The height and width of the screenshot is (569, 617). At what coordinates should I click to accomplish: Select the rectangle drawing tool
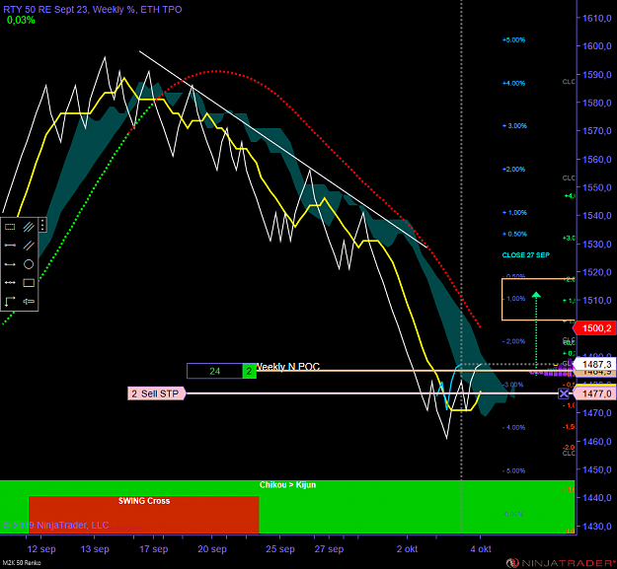(29, 283)
